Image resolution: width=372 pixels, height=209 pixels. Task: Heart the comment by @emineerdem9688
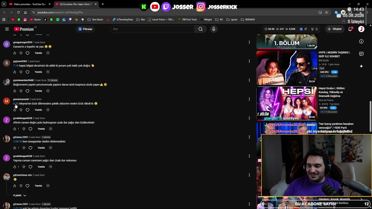tap(27, 91)
